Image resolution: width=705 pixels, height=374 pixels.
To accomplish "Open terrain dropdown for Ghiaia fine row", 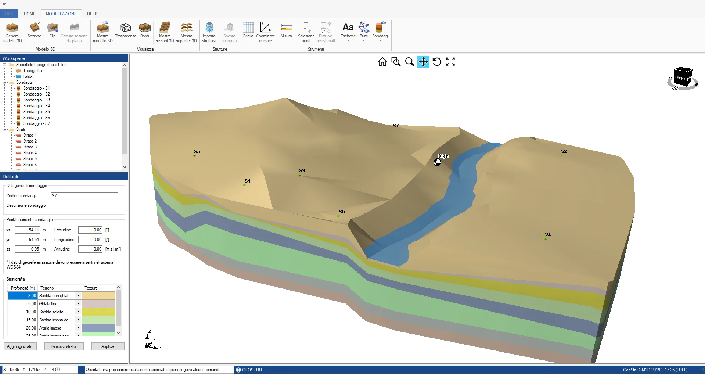I will click(x=78, y=304).
